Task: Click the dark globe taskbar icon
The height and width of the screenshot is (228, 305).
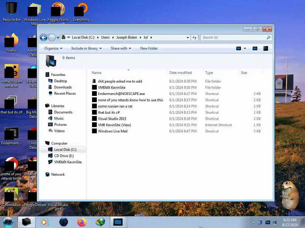Action: tap(64, 222)
